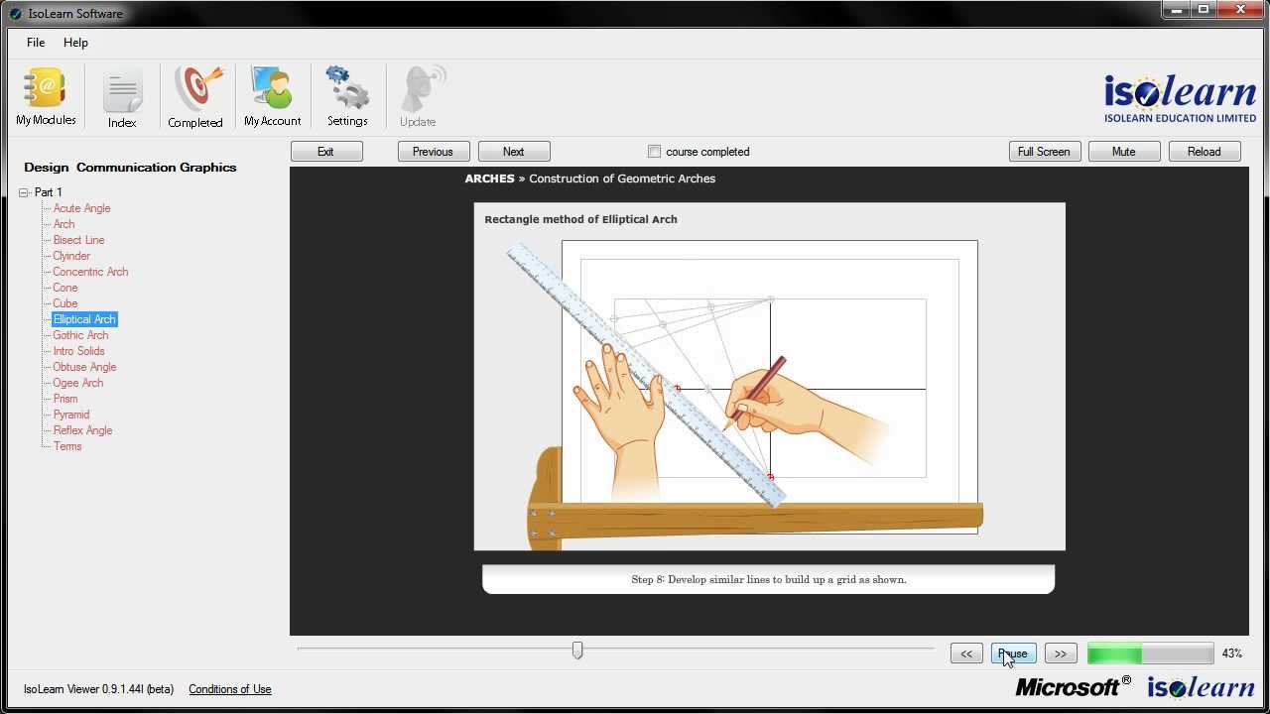
Task: Click the isolearn logo in the footer
Action: (x=1202, y=686)
